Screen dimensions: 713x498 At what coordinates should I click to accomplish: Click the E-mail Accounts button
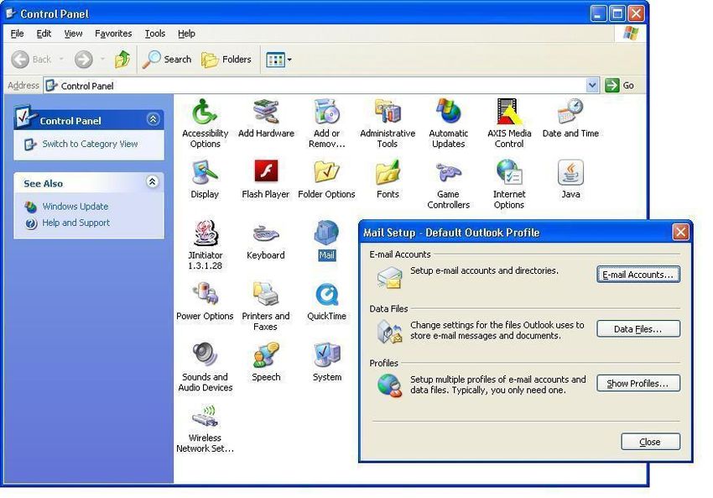[x=638, y=275]
